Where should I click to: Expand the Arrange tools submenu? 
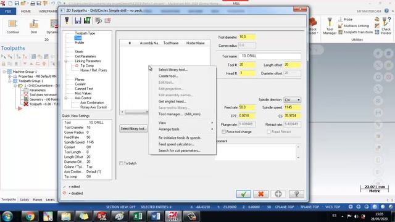(183, 129)
